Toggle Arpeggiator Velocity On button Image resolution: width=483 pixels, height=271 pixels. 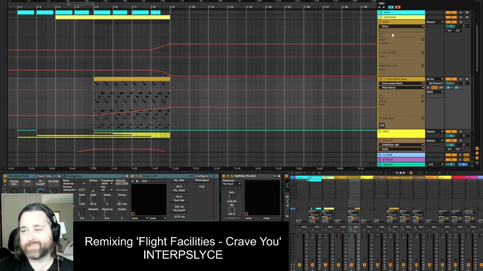[x=122, y=184]
